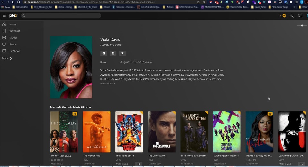Click the birth date August 10, 1965 text
308x167 pixels.
(136, 62)
